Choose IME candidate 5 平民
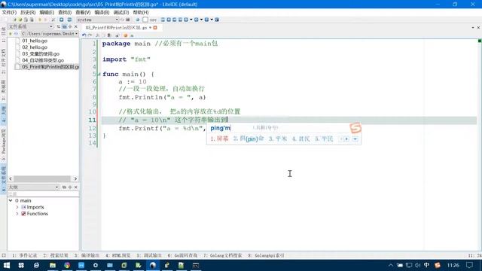The image size is (482, 271). click(x=324, y=139)
